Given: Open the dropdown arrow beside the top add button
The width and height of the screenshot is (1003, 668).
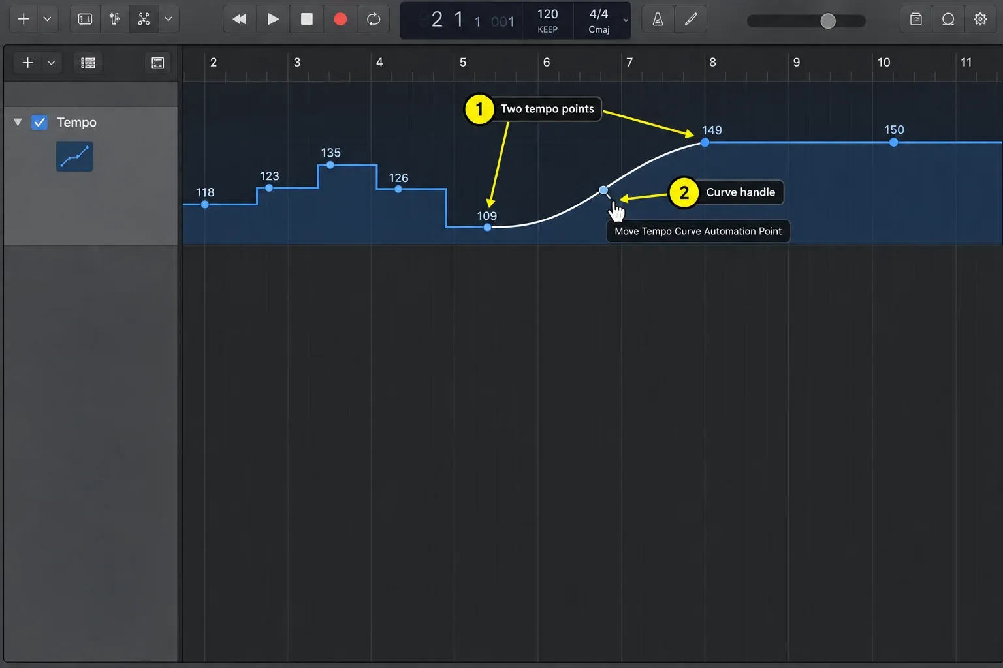Looking at the screenshot, I should pyautogui.click(x=47, y=19).
